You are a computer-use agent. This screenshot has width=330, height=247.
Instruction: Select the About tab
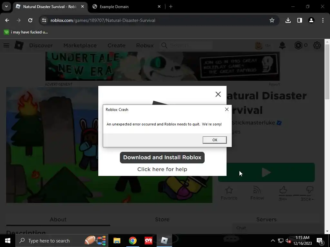[x=58, y=219]
